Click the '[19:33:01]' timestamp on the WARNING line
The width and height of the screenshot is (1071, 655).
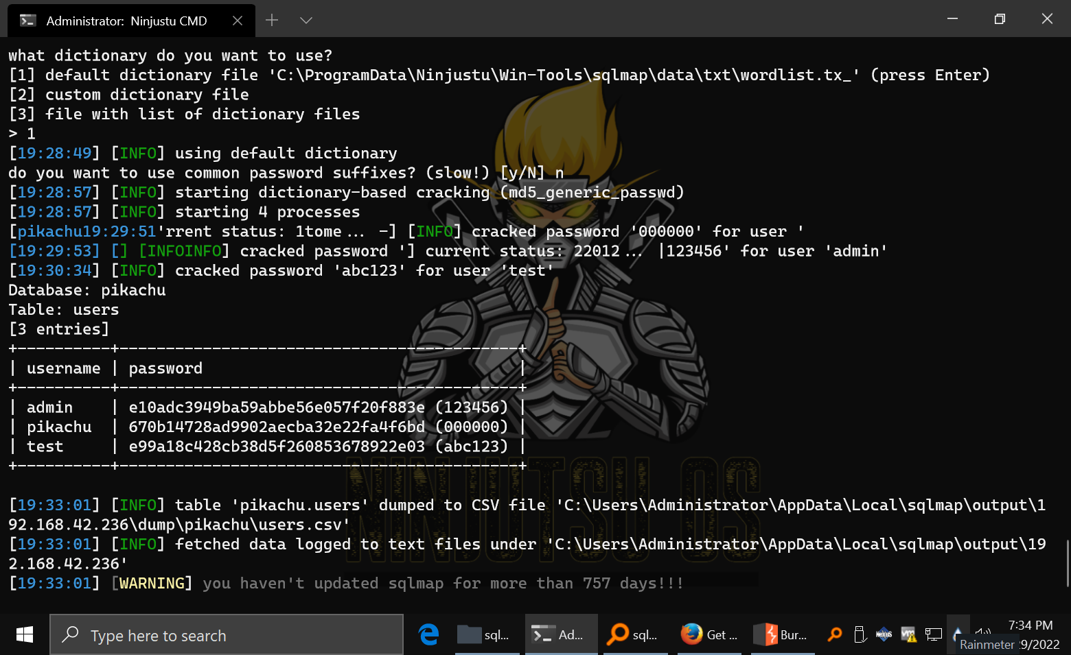(54, 583)
